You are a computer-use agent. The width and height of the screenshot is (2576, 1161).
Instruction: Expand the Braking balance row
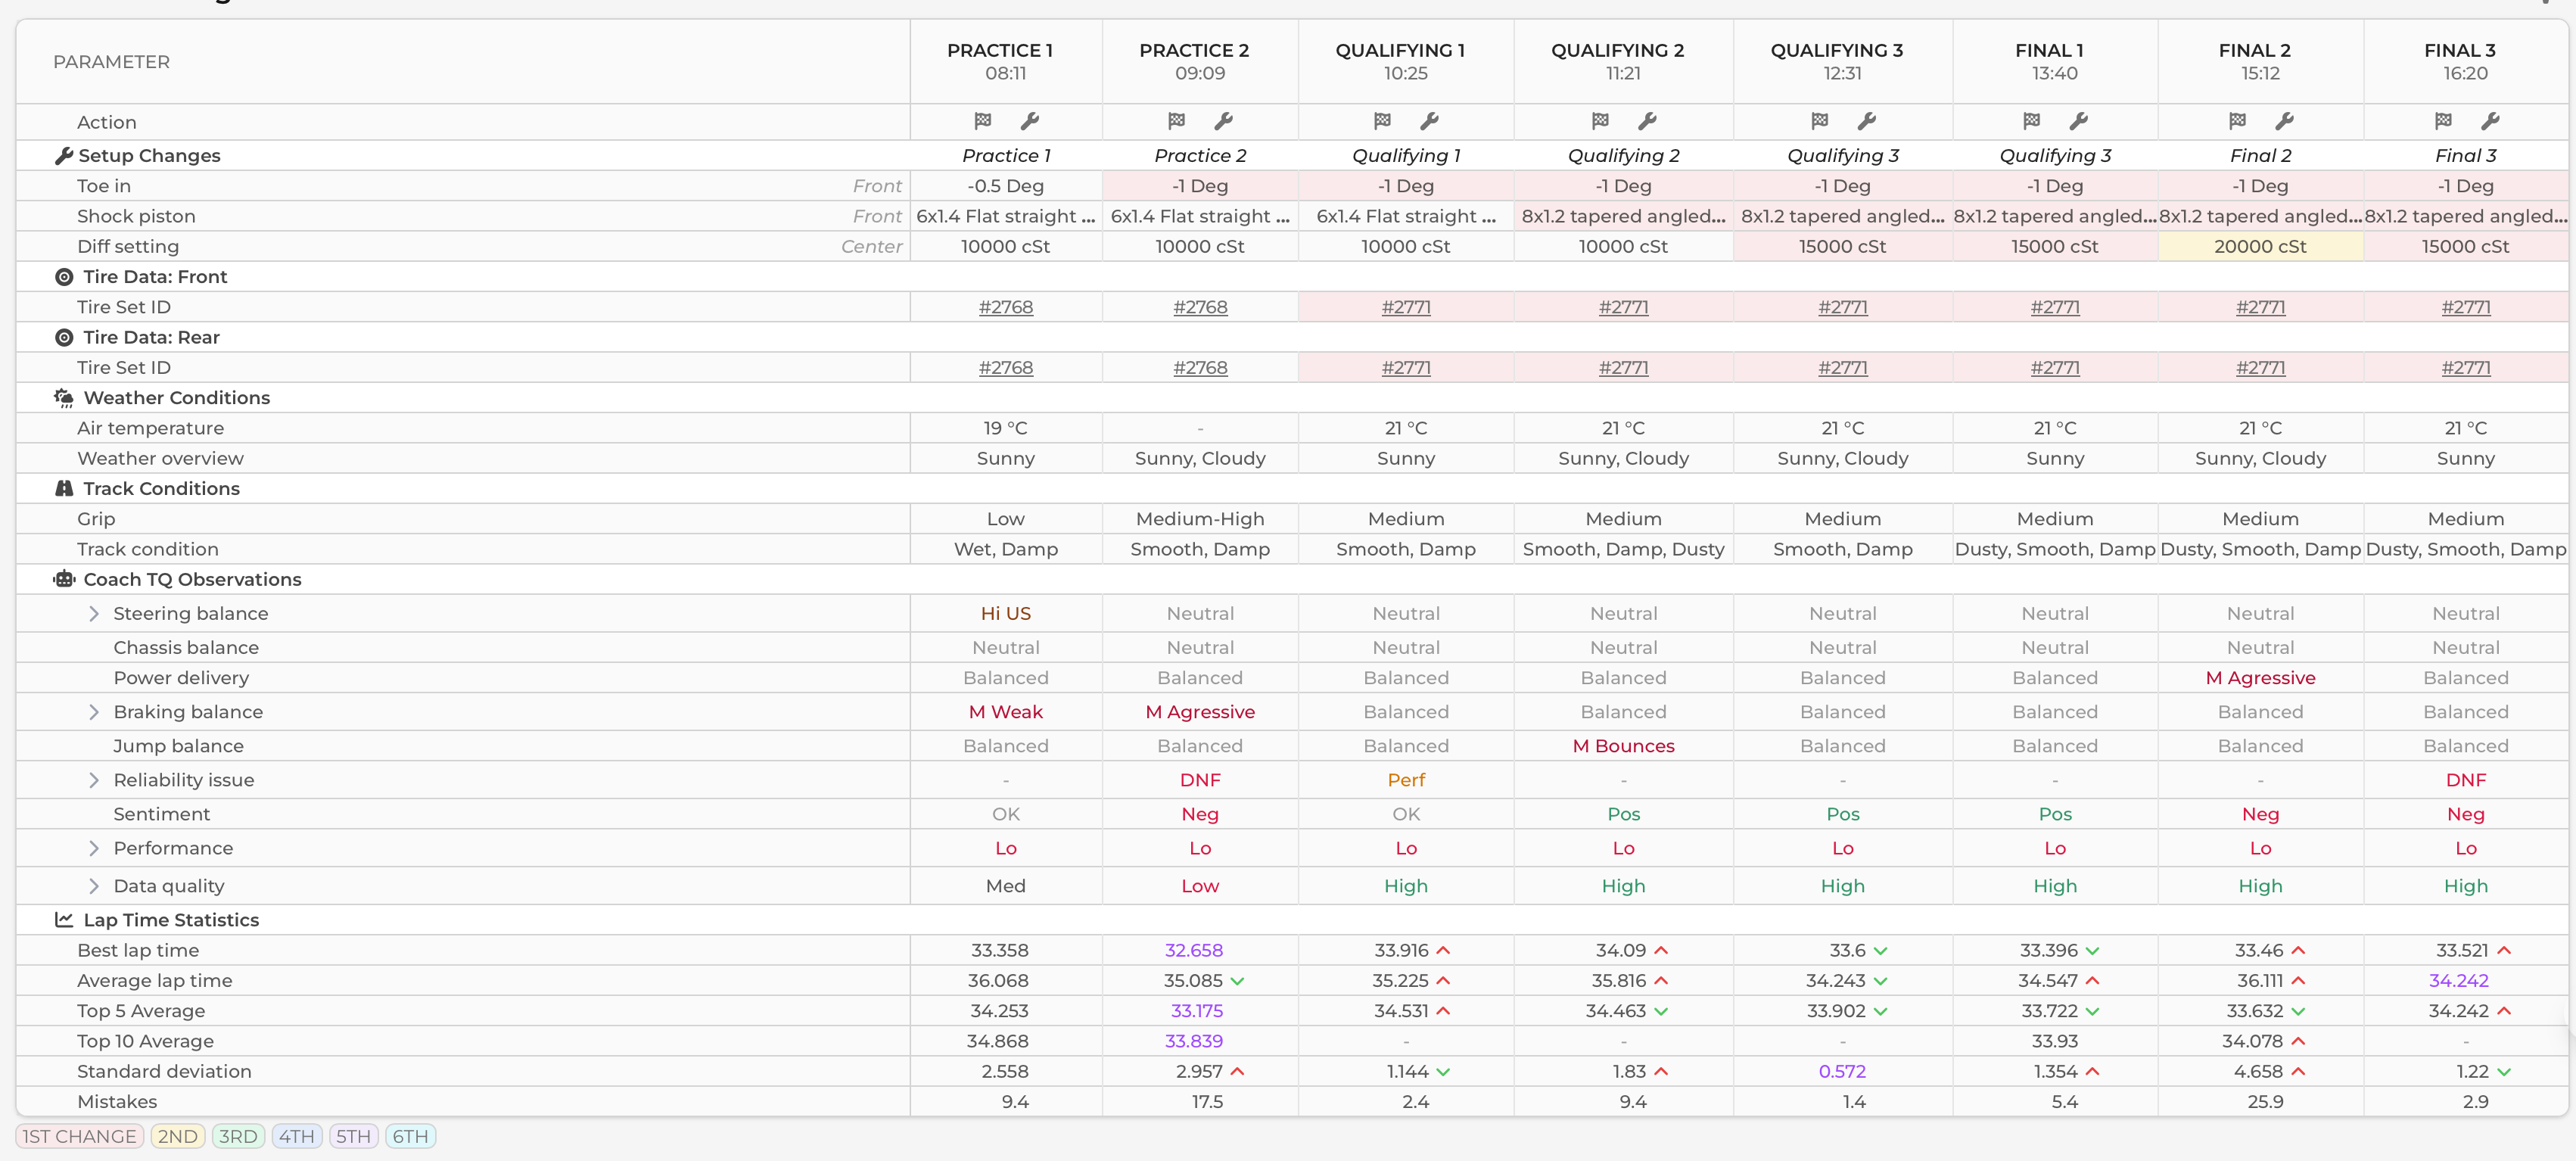click(x=94, y=712)
